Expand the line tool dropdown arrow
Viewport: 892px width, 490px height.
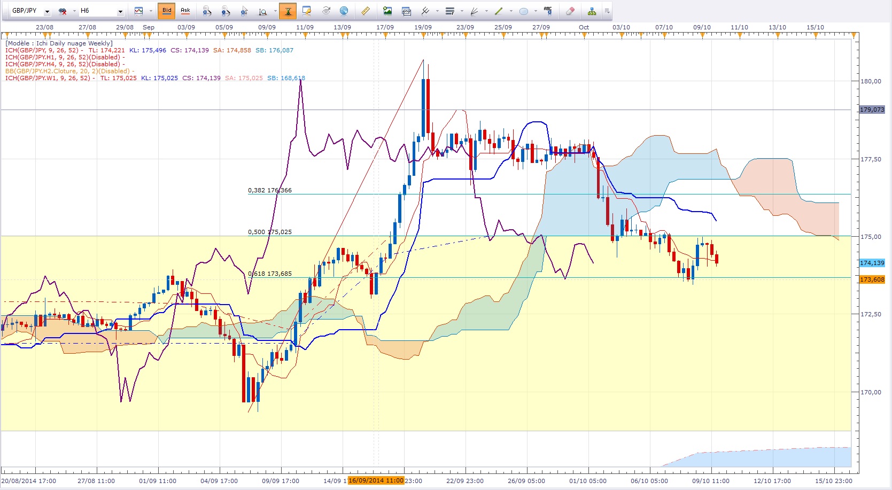coord(511,11)
